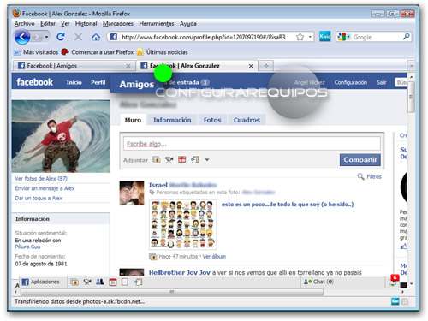Image resolution: width=428 pixels, height=321 pixels.
Task: Open the Historial menu
Action: coord(86,24)
